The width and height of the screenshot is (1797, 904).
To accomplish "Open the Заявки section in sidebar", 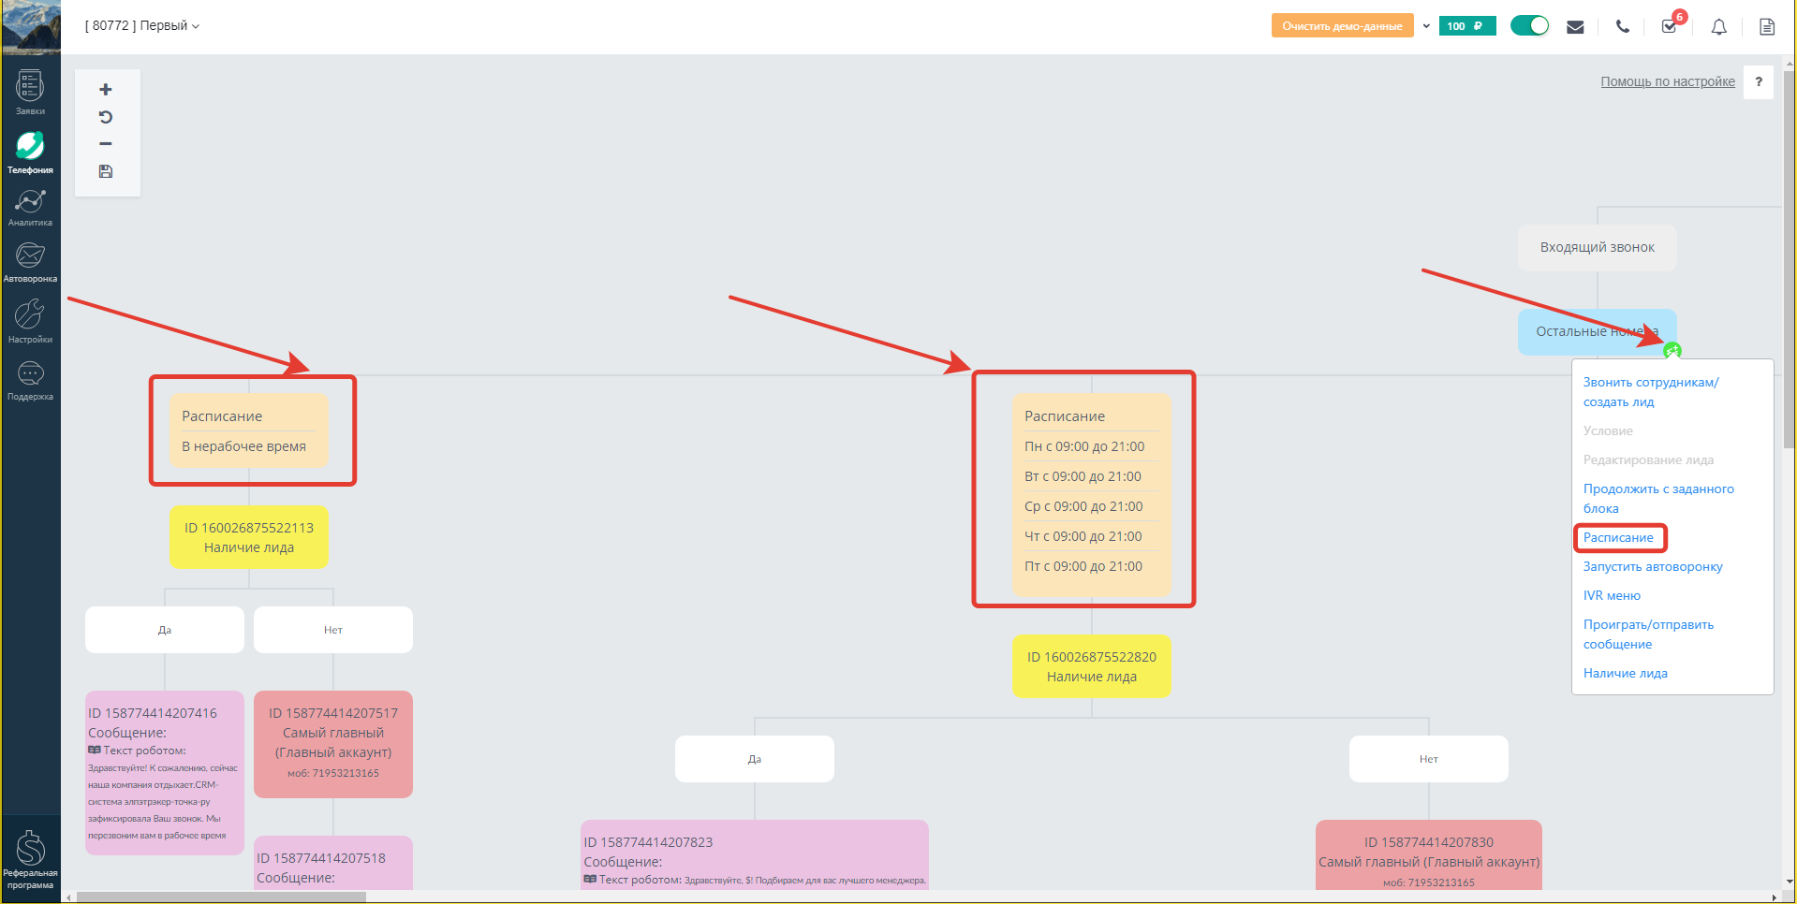I will click(x=30, y=94).
